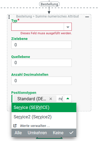Click the Positionstypen search text field

(61, 99)
